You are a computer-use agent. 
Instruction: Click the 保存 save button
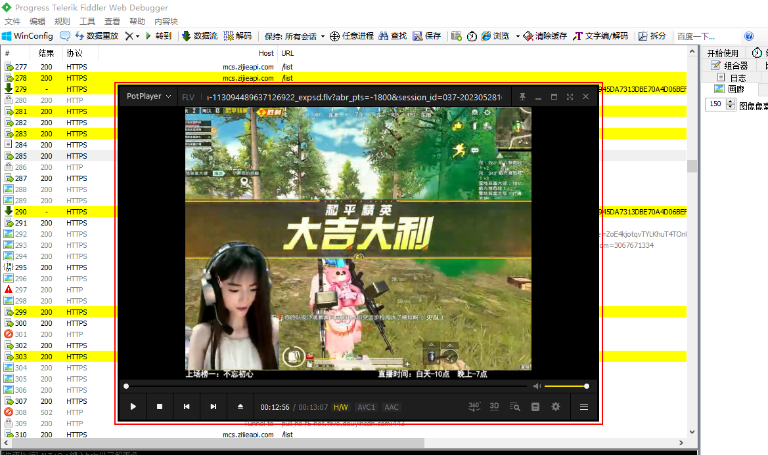[x=426, y=35]
